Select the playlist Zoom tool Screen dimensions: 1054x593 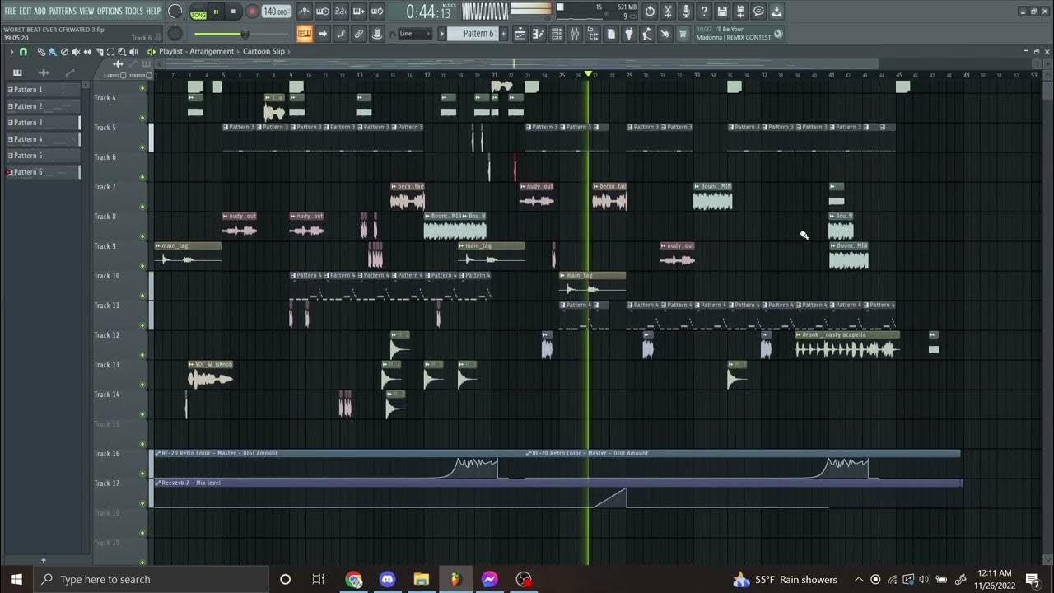click(x=122, y=52)
